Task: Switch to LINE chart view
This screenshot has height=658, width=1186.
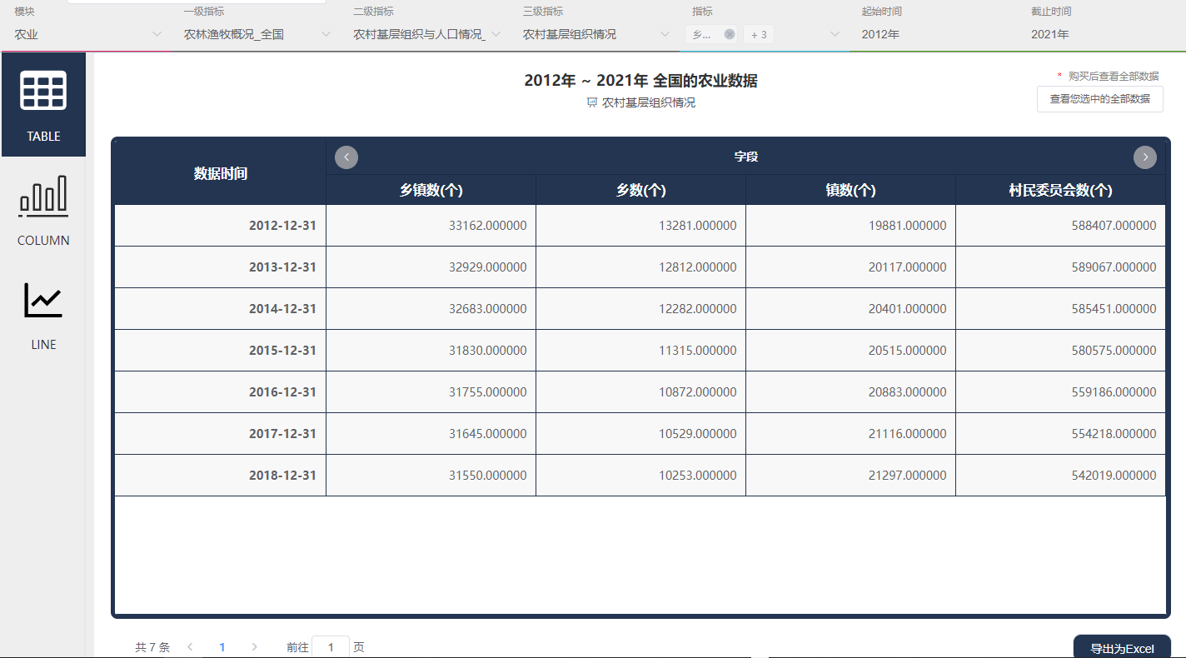Action: (43, 301)
